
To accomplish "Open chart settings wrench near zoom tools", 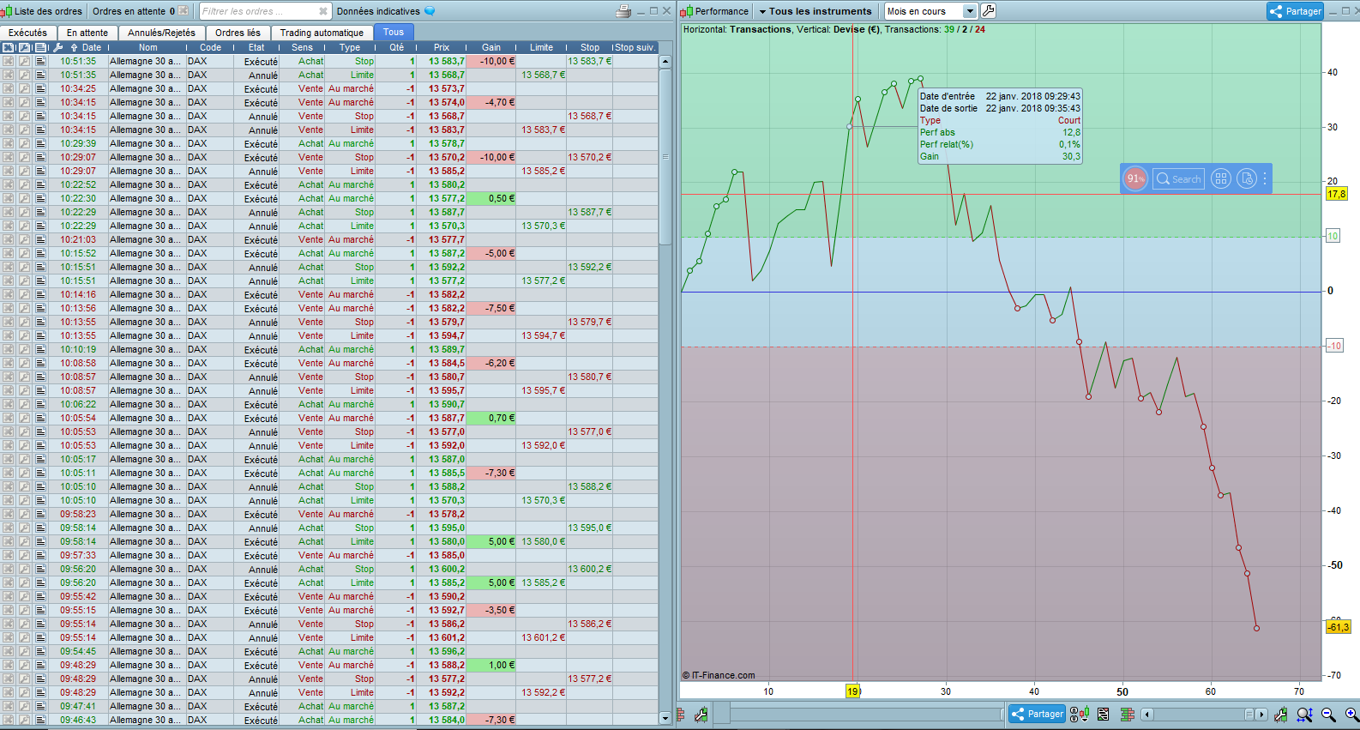I will pyautogui.click(x=1280, y=714).
